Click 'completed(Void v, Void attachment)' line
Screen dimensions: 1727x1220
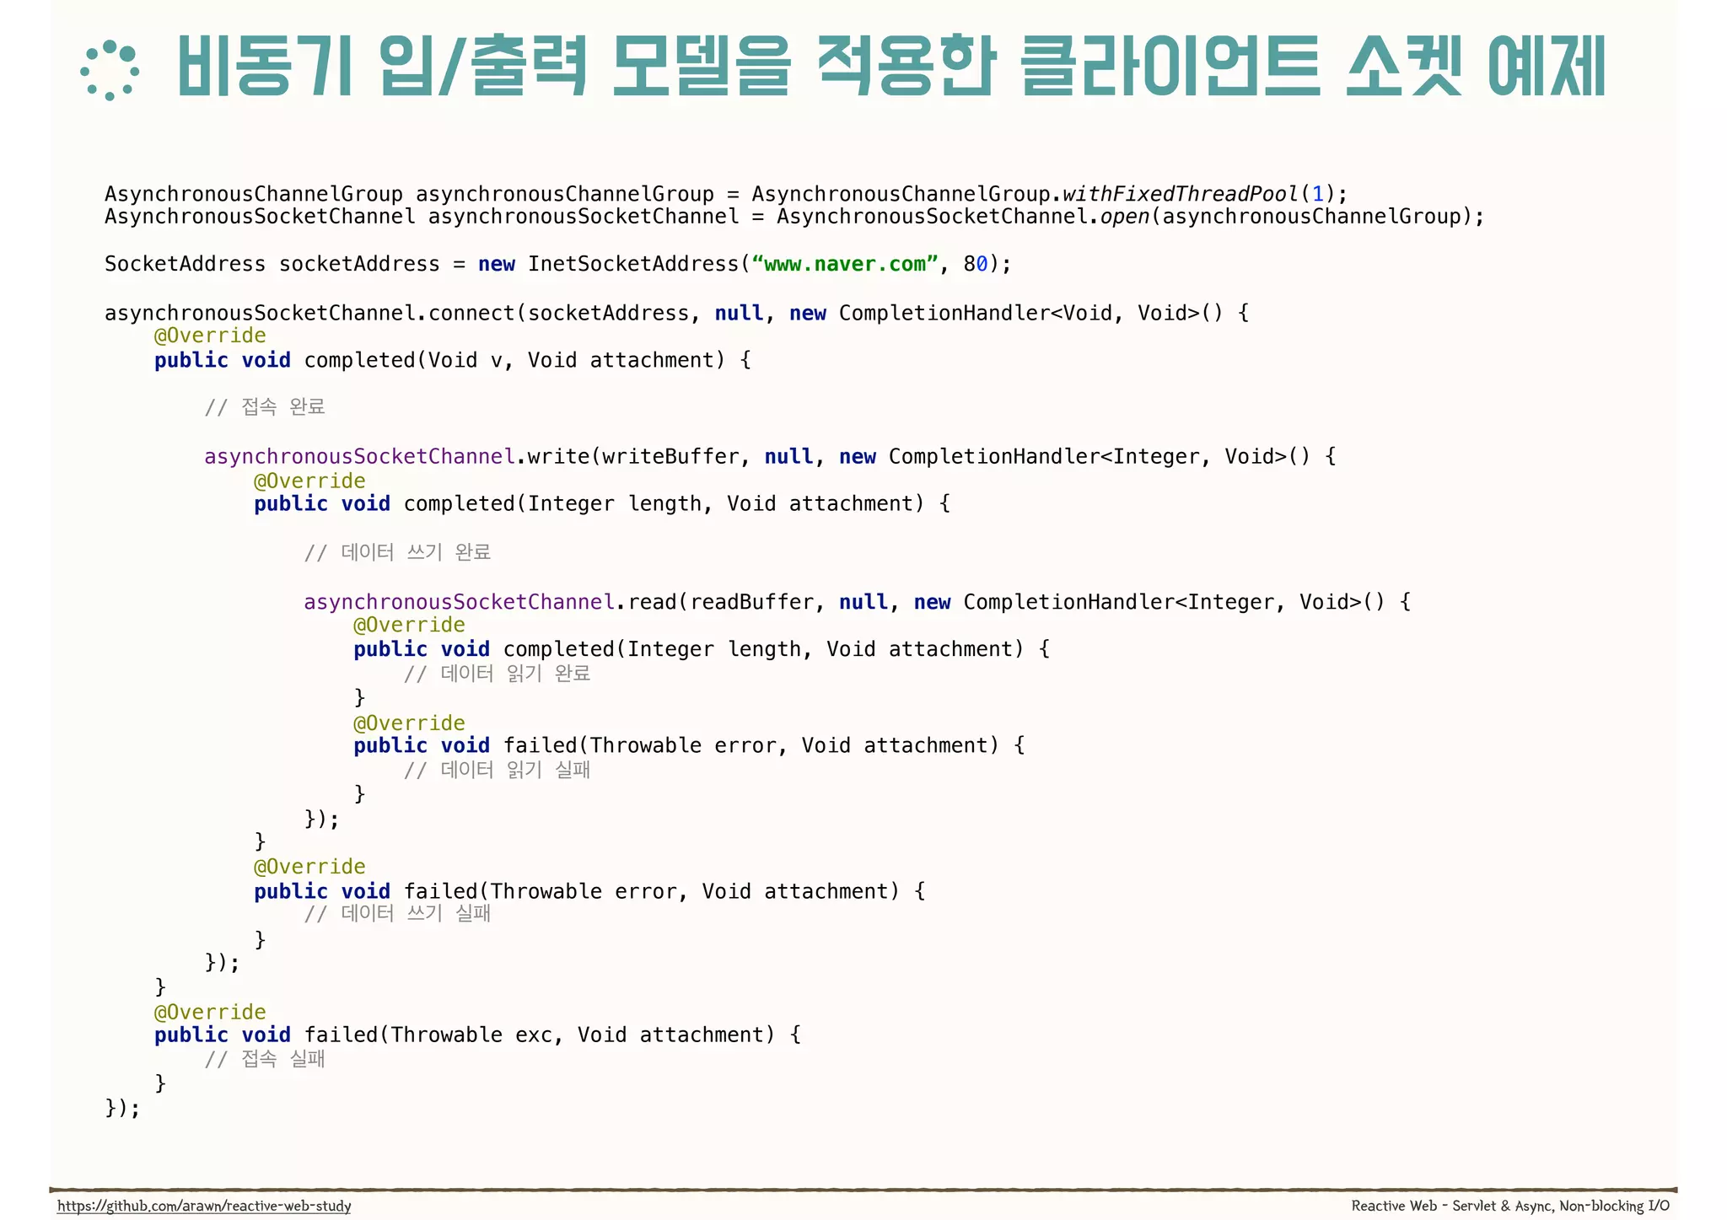coord(453,360)
